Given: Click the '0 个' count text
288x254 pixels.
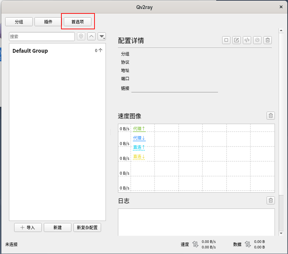Looking at the screenshot, I should [x=98, y=50].
